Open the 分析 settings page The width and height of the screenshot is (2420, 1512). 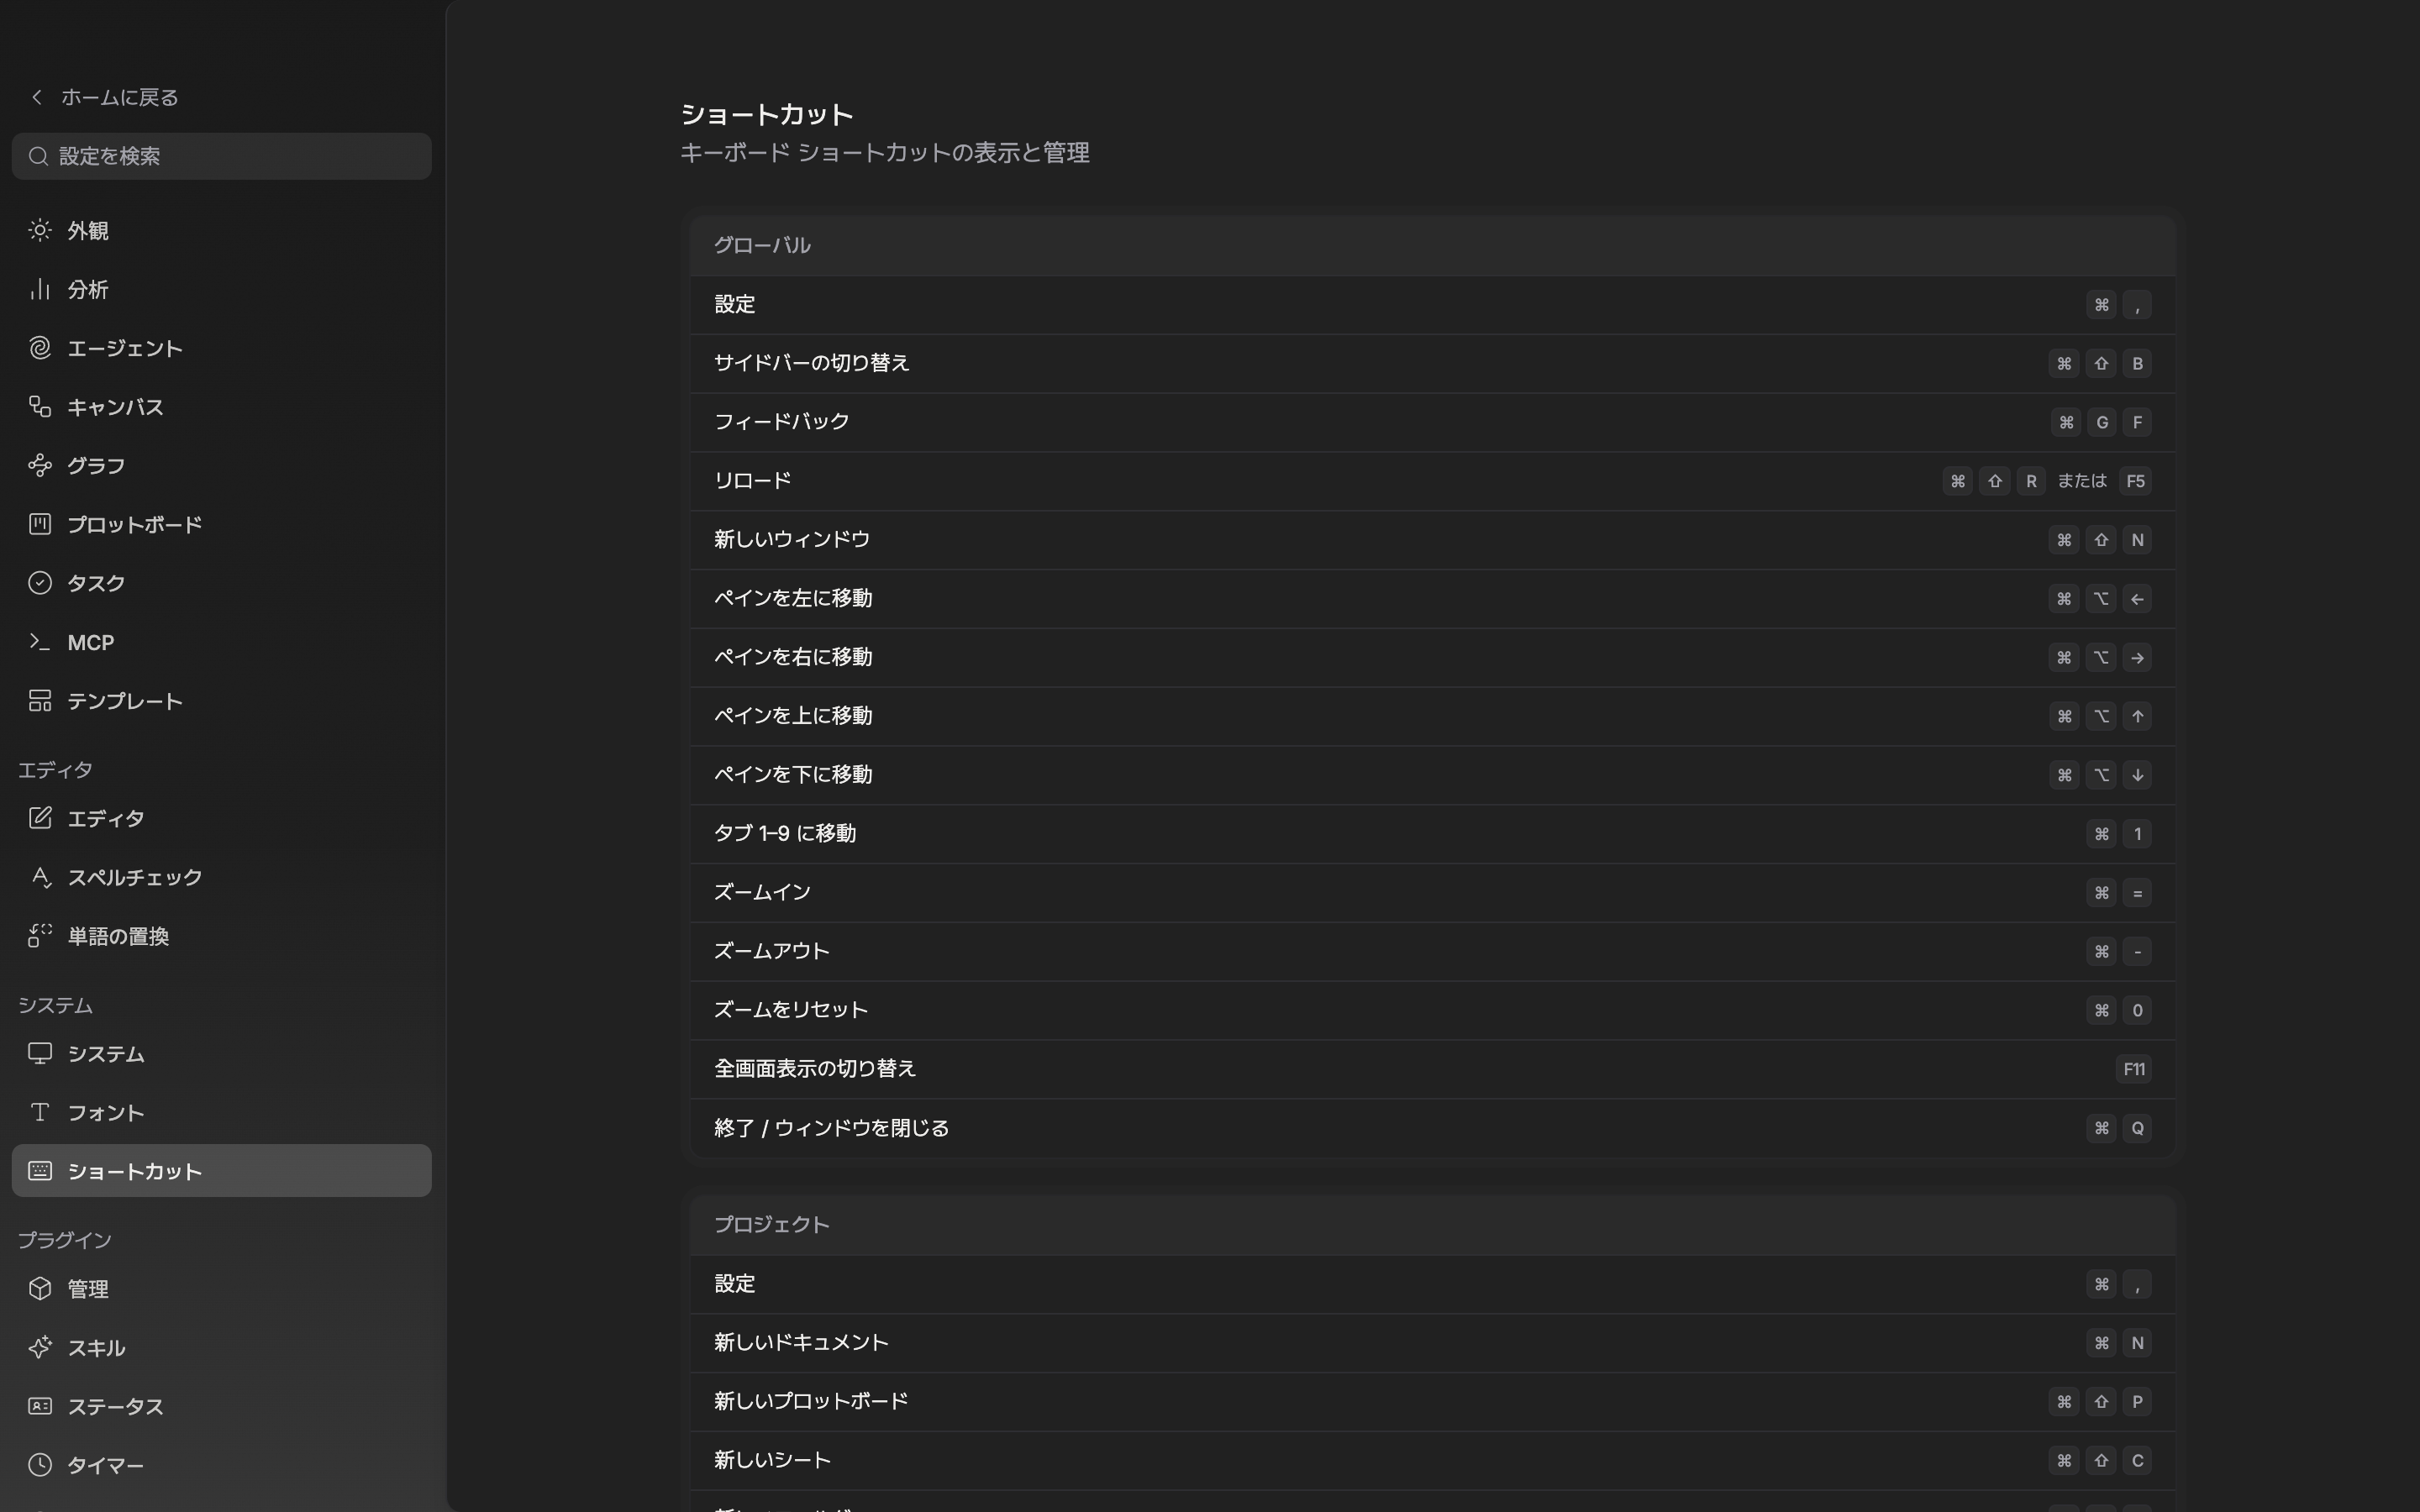tap(221, 290)
